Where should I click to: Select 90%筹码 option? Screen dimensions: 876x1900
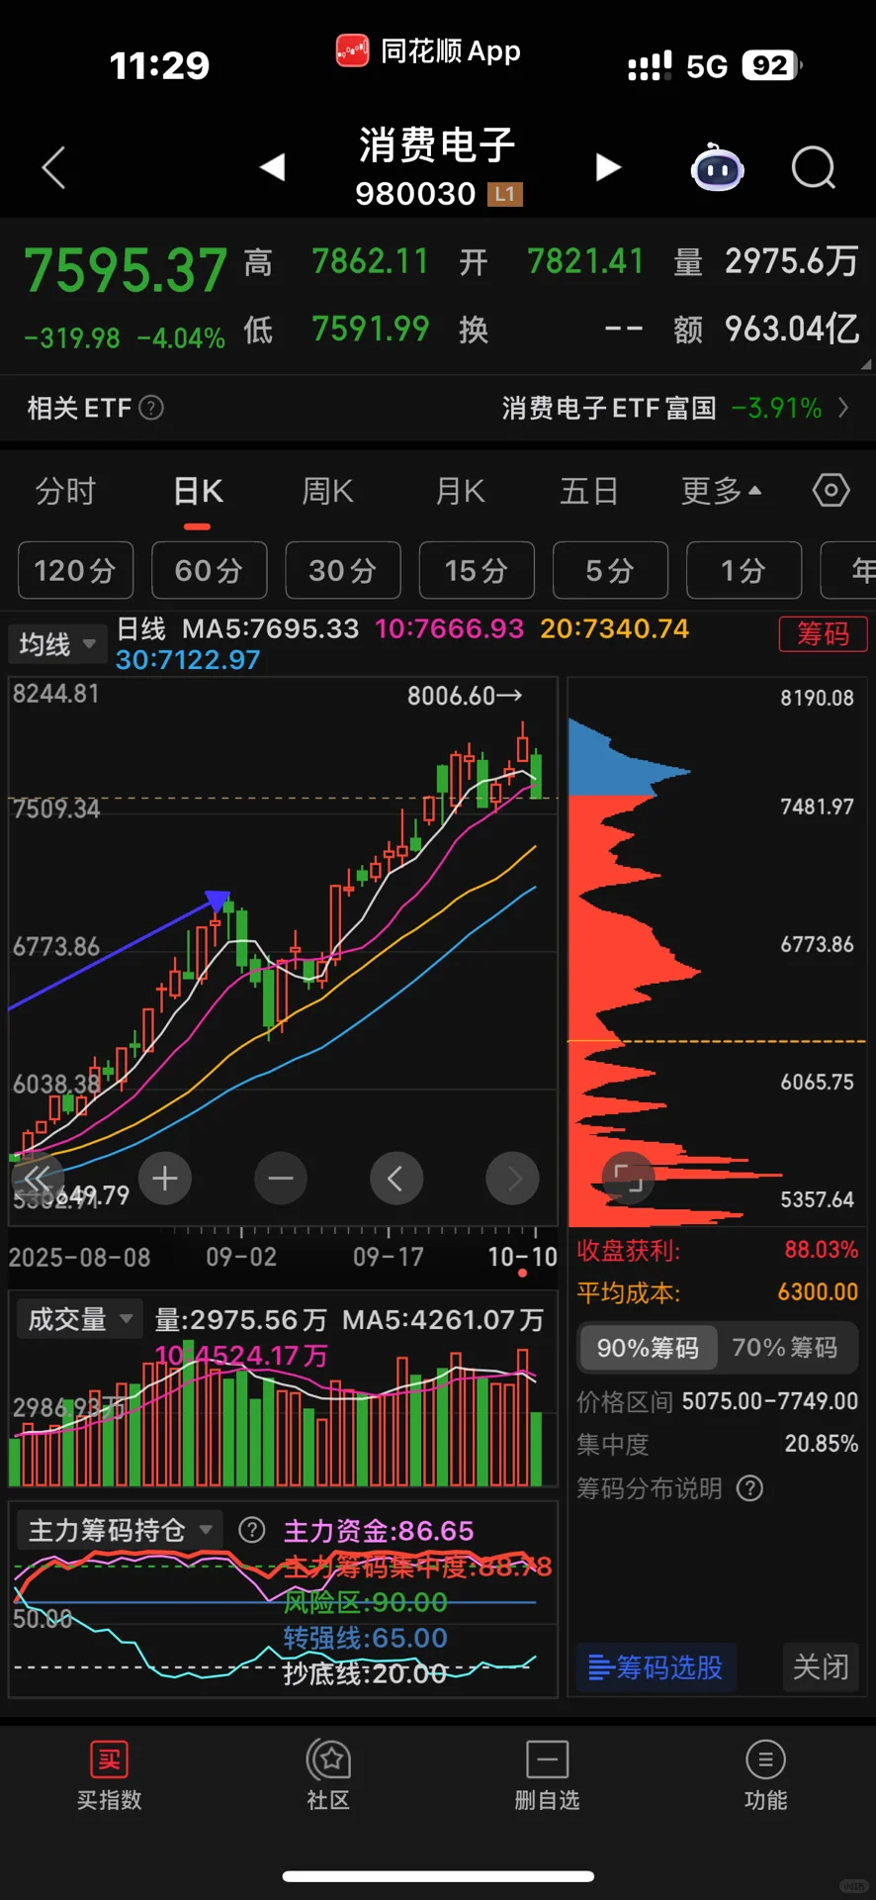648,1348
